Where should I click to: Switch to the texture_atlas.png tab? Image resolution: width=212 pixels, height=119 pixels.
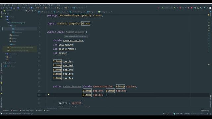pos(105,12)
